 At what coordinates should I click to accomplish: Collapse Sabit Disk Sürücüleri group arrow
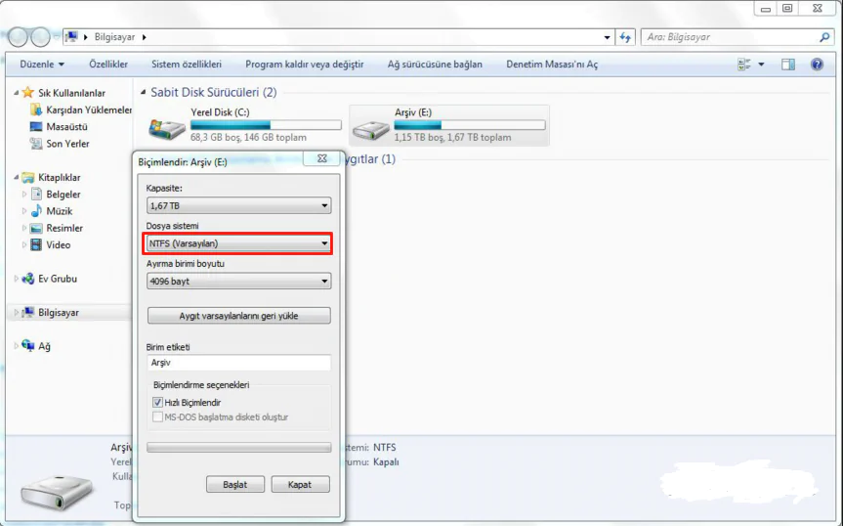click(x=143, y=93)
